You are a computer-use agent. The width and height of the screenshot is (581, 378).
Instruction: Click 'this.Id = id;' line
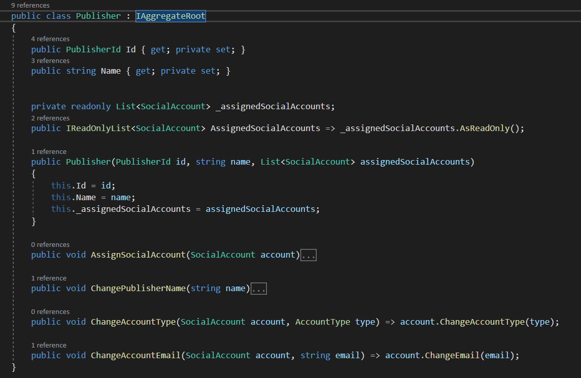click(x=83, y=185)
